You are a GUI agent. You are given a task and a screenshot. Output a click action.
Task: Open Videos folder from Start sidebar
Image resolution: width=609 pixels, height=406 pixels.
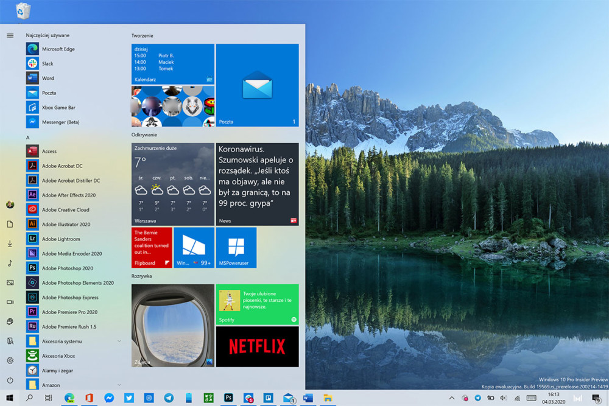click(10, 302)
